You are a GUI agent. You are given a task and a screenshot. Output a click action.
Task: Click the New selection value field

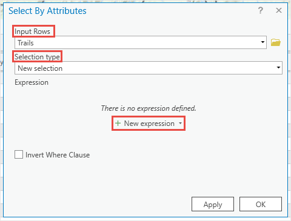pos(149,68)
